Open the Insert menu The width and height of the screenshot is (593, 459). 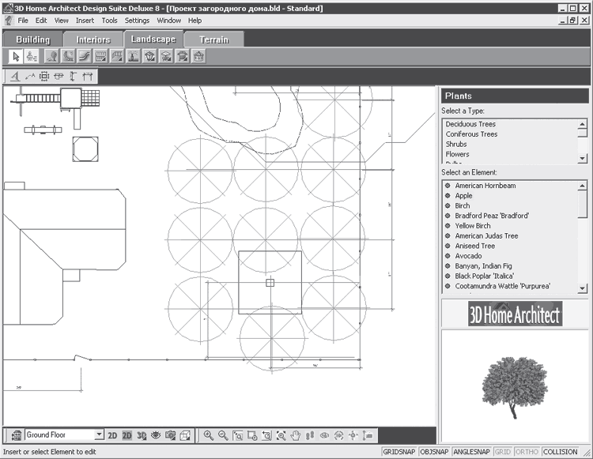85,21
